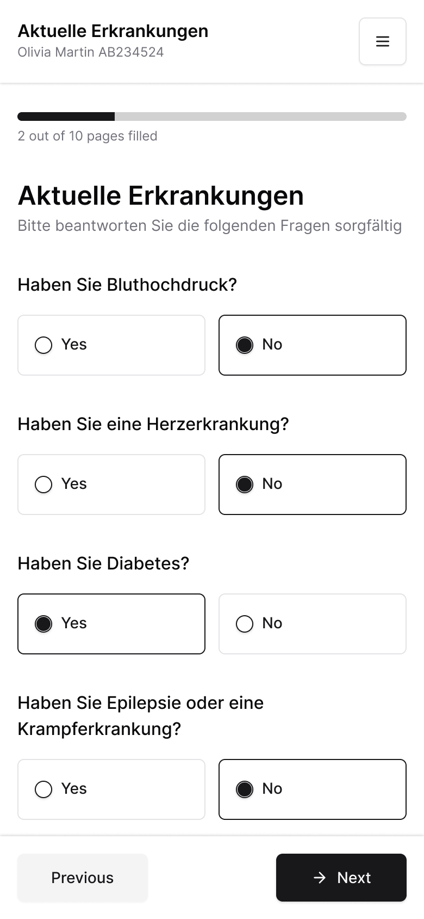
Task: Click the 'Haben Sie eine Herzerkrankung?' question label
Action: click(153, 424)
